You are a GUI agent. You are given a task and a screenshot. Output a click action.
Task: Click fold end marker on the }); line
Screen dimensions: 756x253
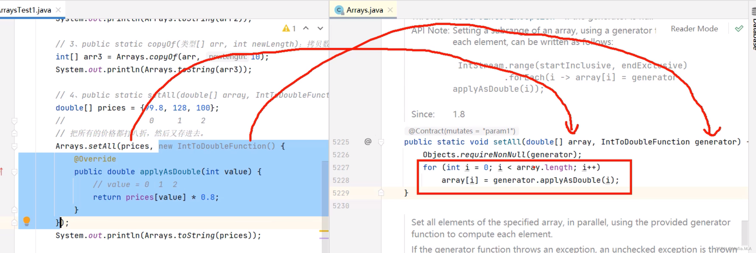[14, 223]
